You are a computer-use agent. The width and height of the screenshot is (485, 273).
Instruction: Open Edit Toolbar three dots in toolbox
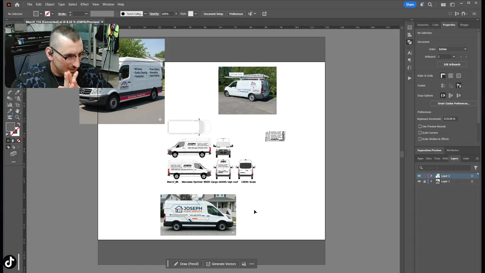point(13,162)
